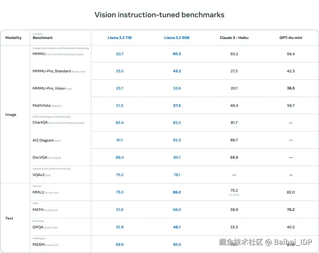This screenshot has width=319, height=253.
Task: Click the Text modality row label
Action: click(x=9, y=218)
